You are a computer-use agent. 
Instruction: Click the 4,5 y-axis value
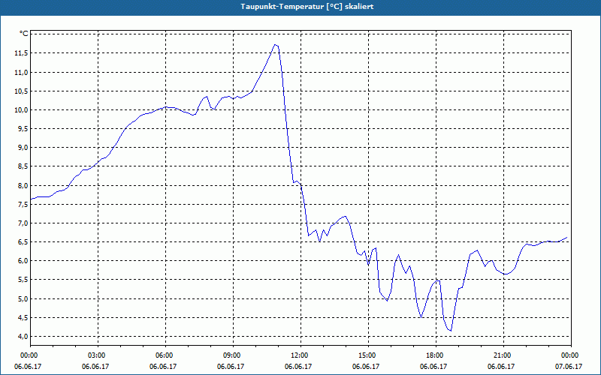coord(23,317)
